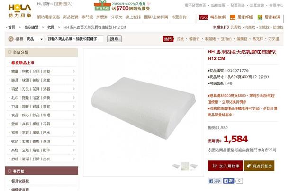Click the 加入購物車 button

225,166
